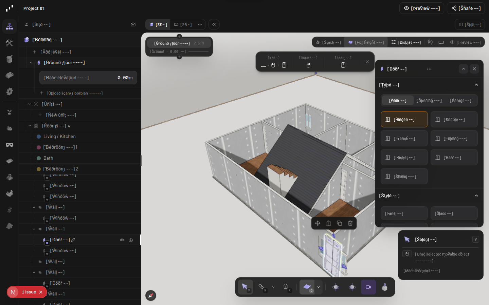
Task: Collapse the Rooms tree section
Action: (x=30, y=126)
